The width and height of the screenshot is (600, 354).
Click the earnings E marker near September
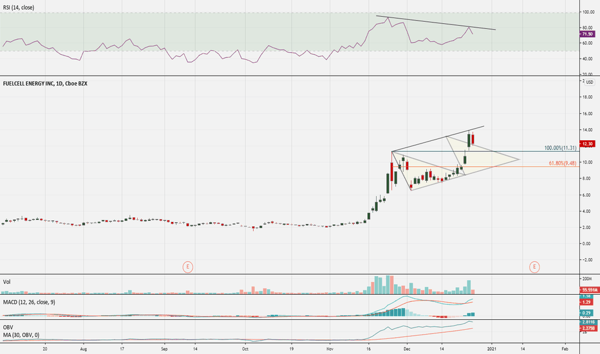(187, 266)
